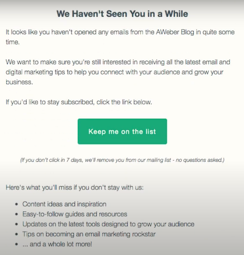Select the Updates on the latest tools item

[x=108, y=224]
